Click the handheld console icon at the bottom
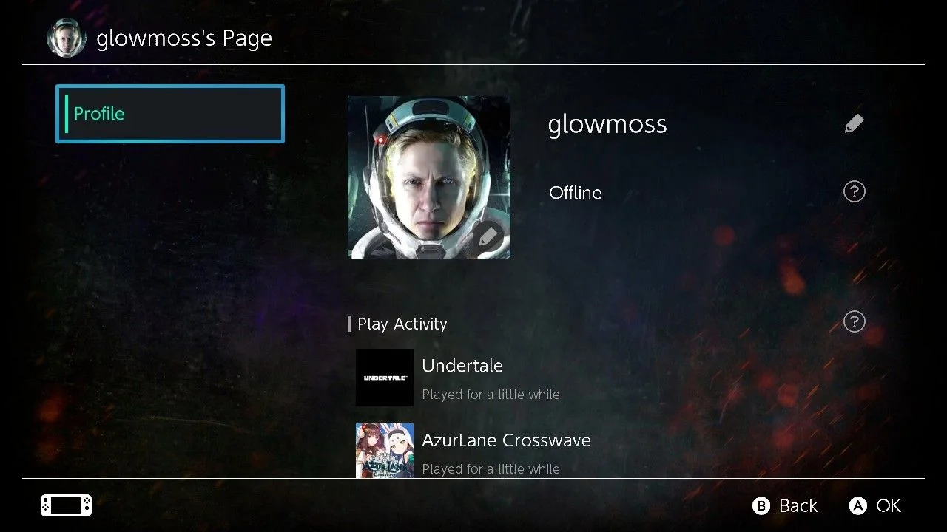947x532 pixels. coord(67,505)
